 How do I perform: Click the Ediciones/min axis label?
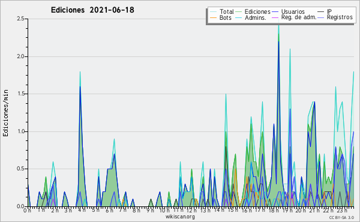coord(5,113)
